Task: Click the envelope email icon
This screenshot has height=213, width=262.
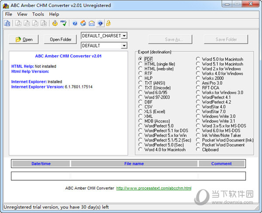Action: (92, 23)
